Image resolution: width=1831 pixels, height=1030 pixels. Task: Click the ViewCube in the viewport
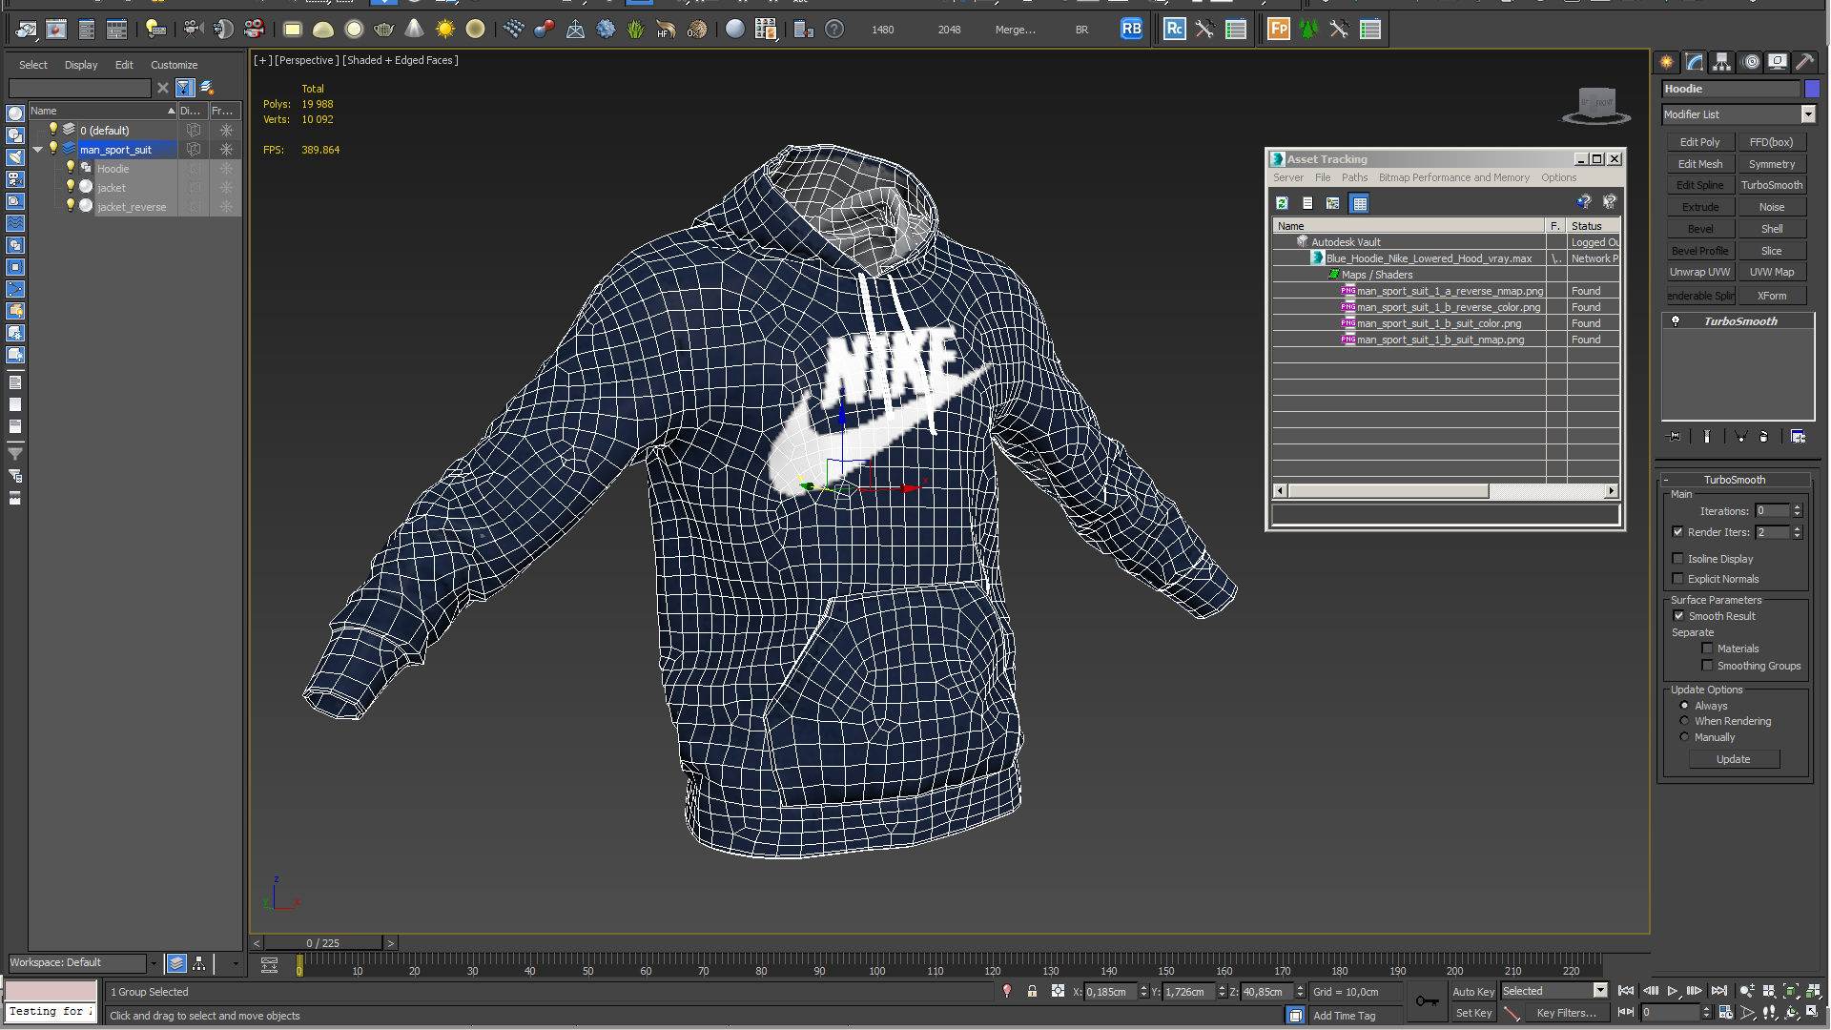coord(1596,105)
